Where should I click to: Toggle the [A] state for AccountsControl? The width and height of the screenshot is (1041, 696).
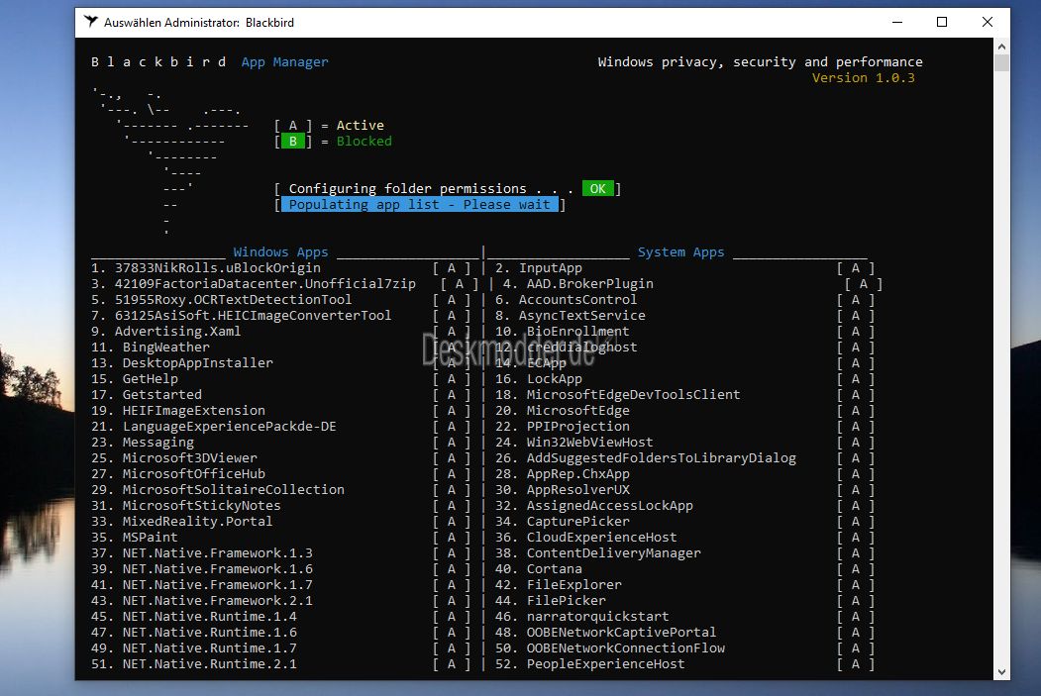coord(855,300)
